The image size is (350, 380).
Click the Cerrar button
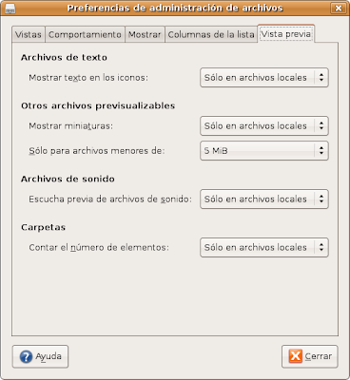pyautogui.click(x=310, y=356)
